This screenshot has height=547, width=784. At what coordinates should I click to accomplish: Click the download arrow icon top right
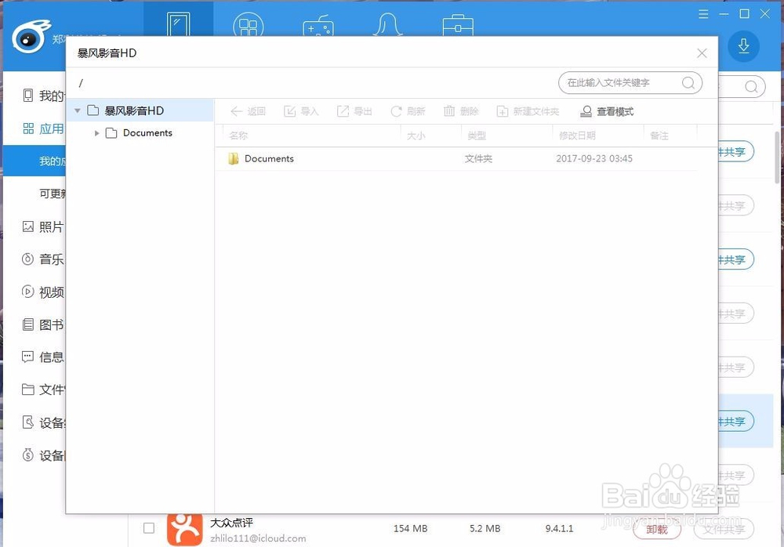point(743,46)
